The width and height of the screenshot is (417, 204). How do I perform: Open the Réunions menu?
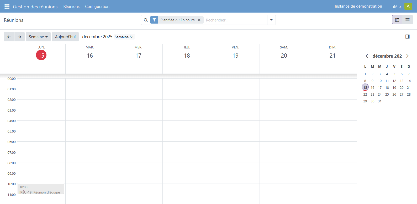tap(71, 7)
